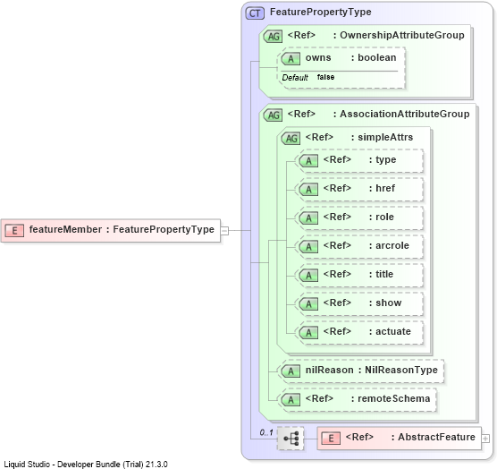Screen dimensions: 497x469
Task: Click the A icon of role attribute
Action: (x=308, y=218)
